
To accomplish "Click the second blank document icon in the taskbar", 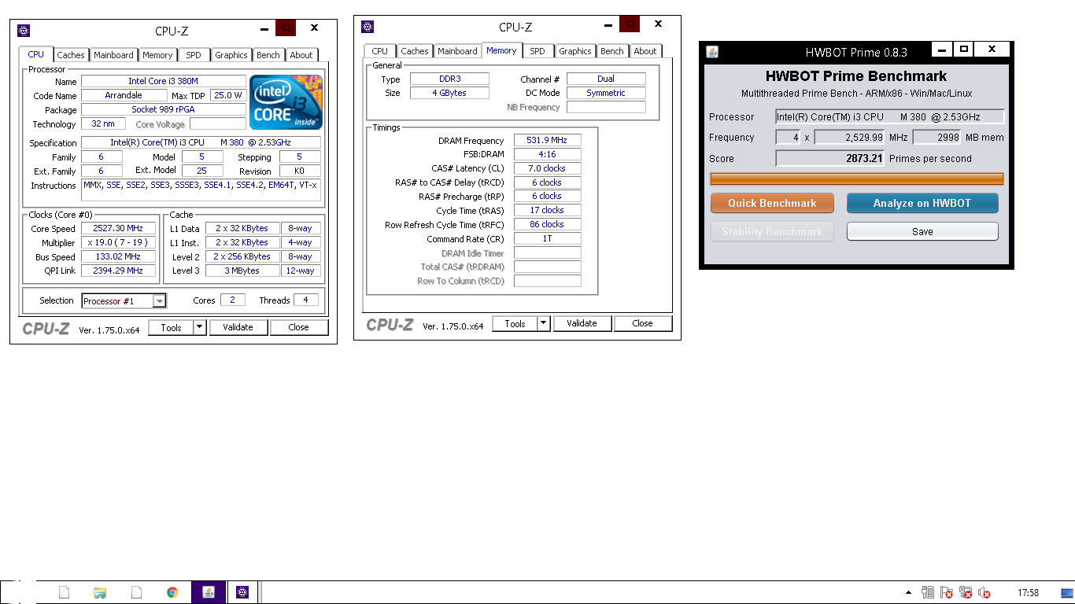I will [136, 592].
